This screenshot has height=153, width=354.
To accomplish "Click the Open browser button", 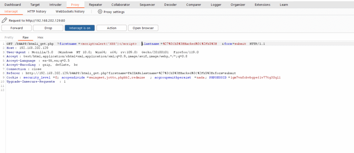I will pyautogui.click(x=143, y=28).
